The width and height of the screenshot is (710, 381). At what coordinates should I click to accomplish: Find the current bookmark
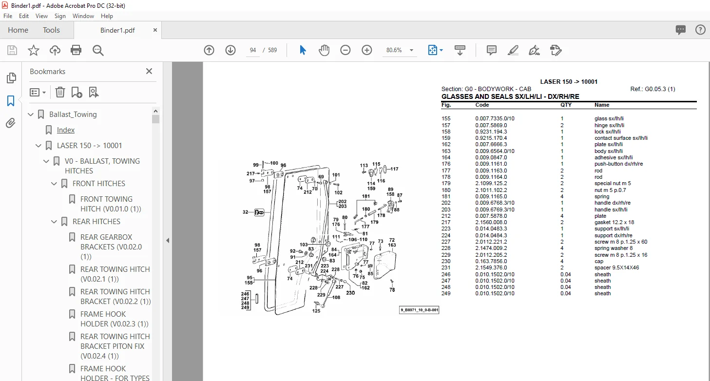(x=94, y=92)
